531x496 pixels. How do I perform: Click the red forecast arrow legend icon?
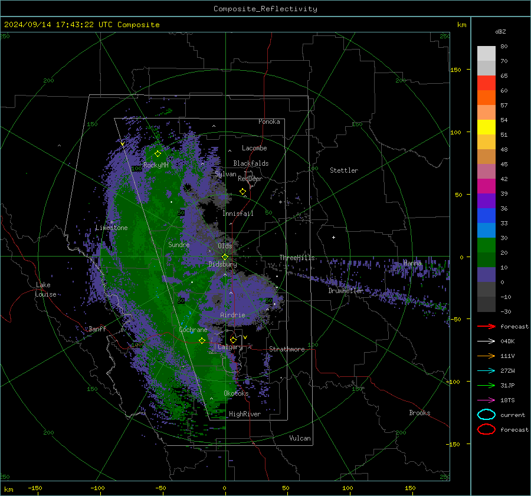pyautogui.click(x=486, y=326)
